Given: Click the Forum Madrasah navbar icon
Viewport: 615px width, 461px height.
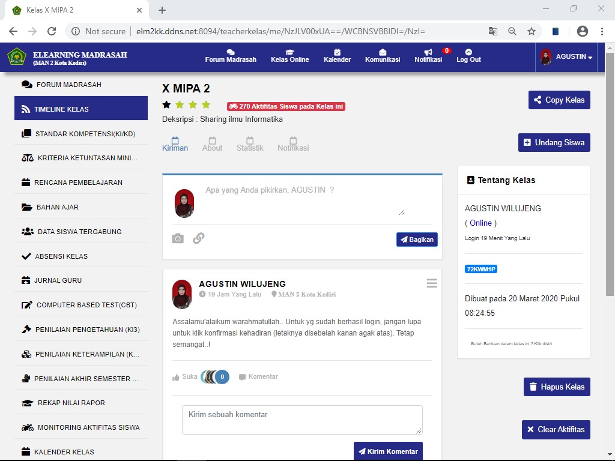Looking at the screenshot, I should [x=231, y=53].
